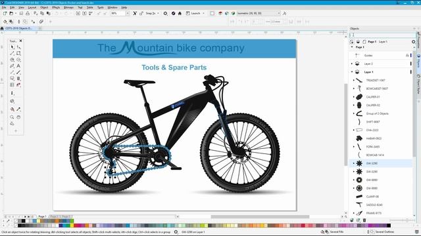This screenshot has width=421, height=236.
Task: Select the SADDLE-9240 object row
Action: 381,205
